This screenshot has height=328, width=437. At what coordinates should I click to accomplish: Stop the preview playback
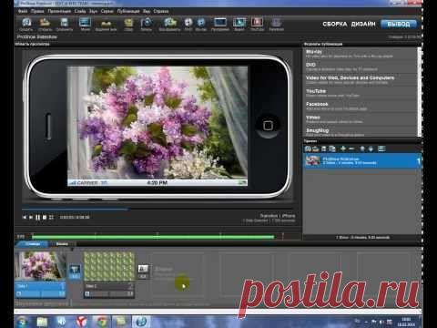click(x=45, y=217)
